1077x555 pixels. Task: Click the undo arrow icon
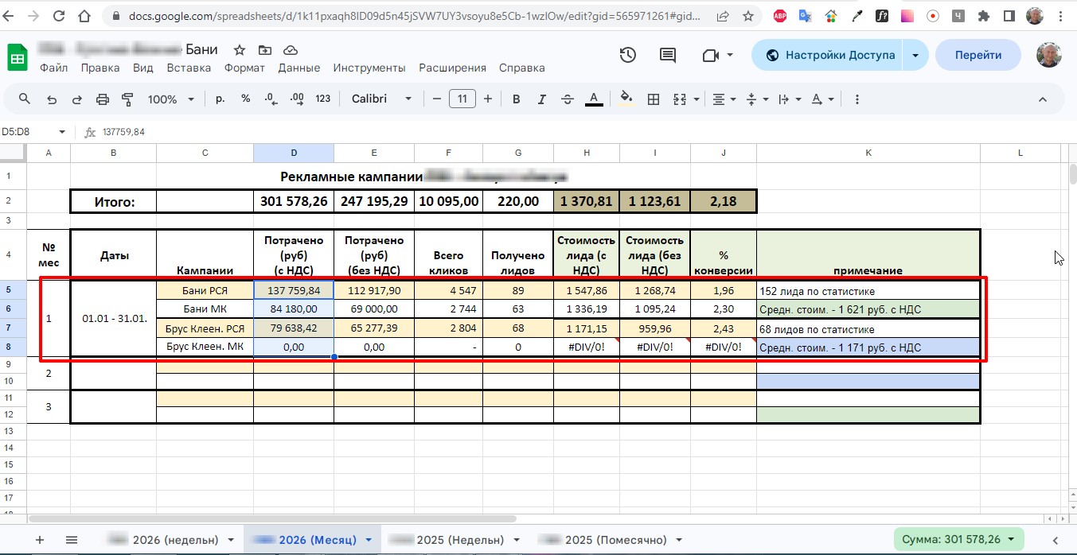pos(52,99)
